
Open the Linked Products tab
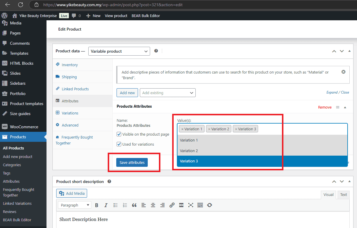click(83, 89)
